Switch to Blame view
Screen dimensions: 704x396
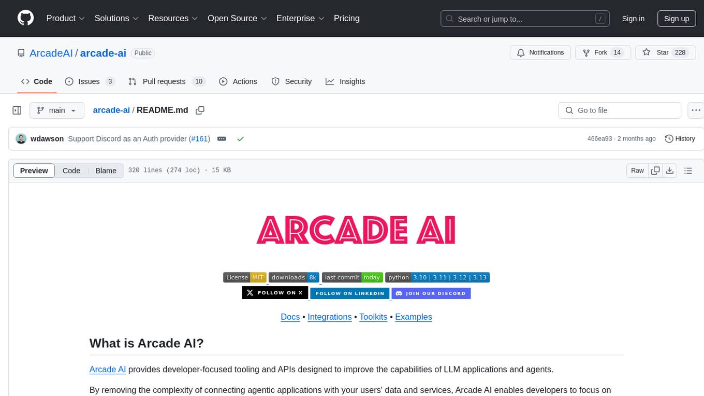(x=106, y=171)
